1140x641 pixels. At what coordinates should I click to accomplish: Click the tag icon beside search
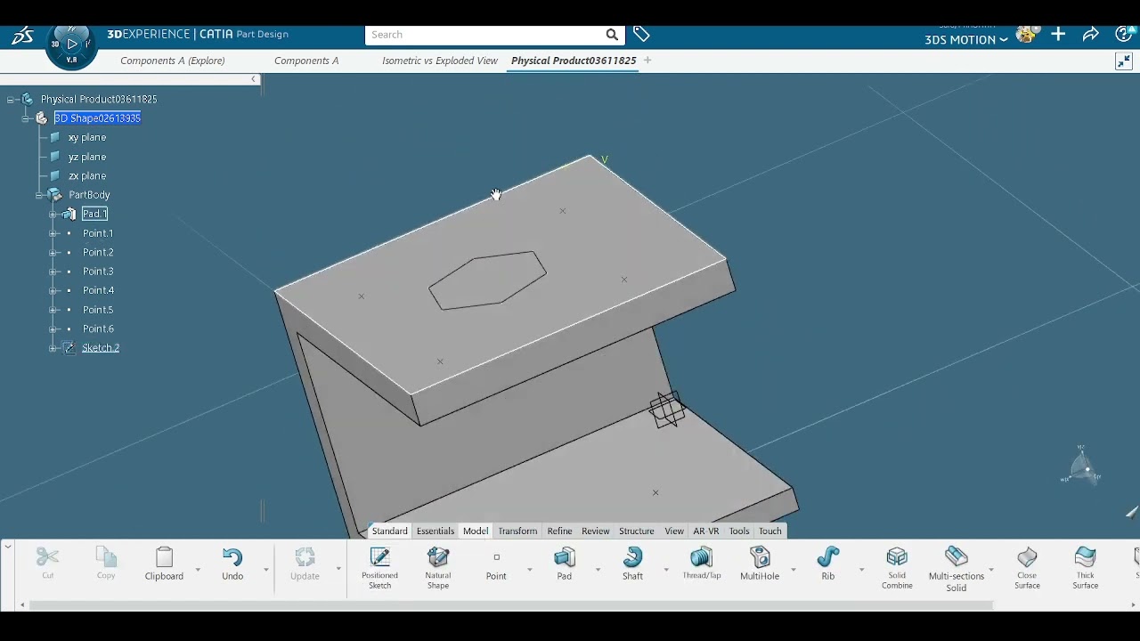pos(641,34)
